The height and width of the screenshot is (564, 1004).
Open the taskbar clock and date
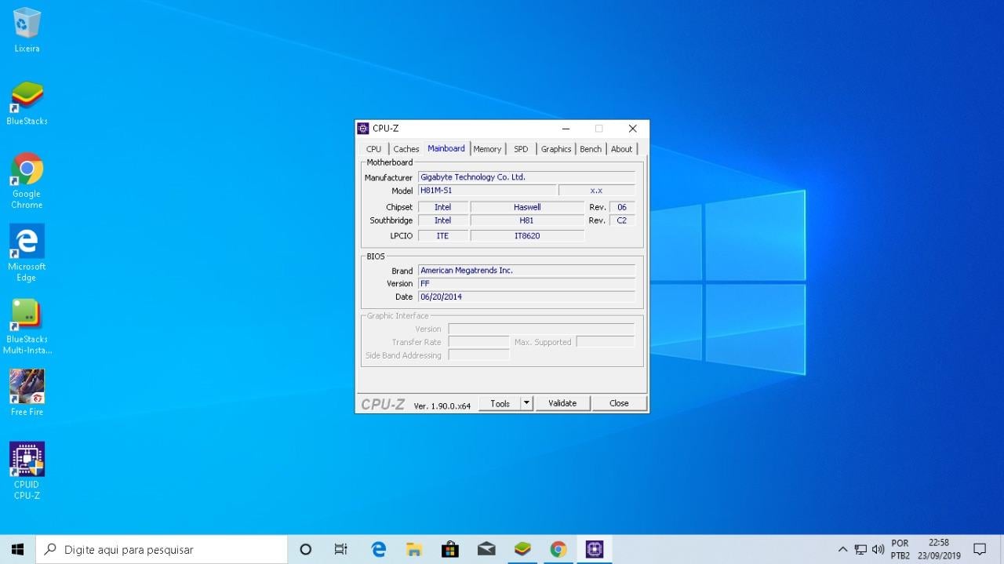939,549
